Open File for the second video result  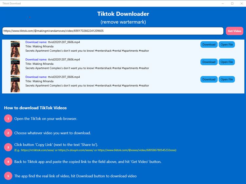click(227, 62)
